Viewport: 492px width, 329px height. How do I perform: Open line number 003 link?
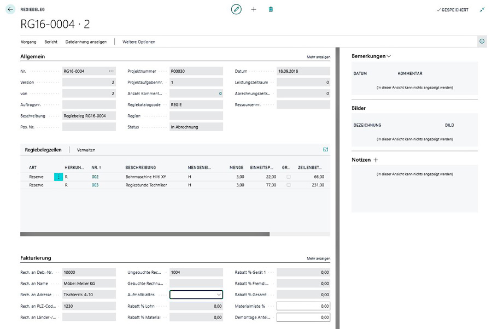[95, 185]
